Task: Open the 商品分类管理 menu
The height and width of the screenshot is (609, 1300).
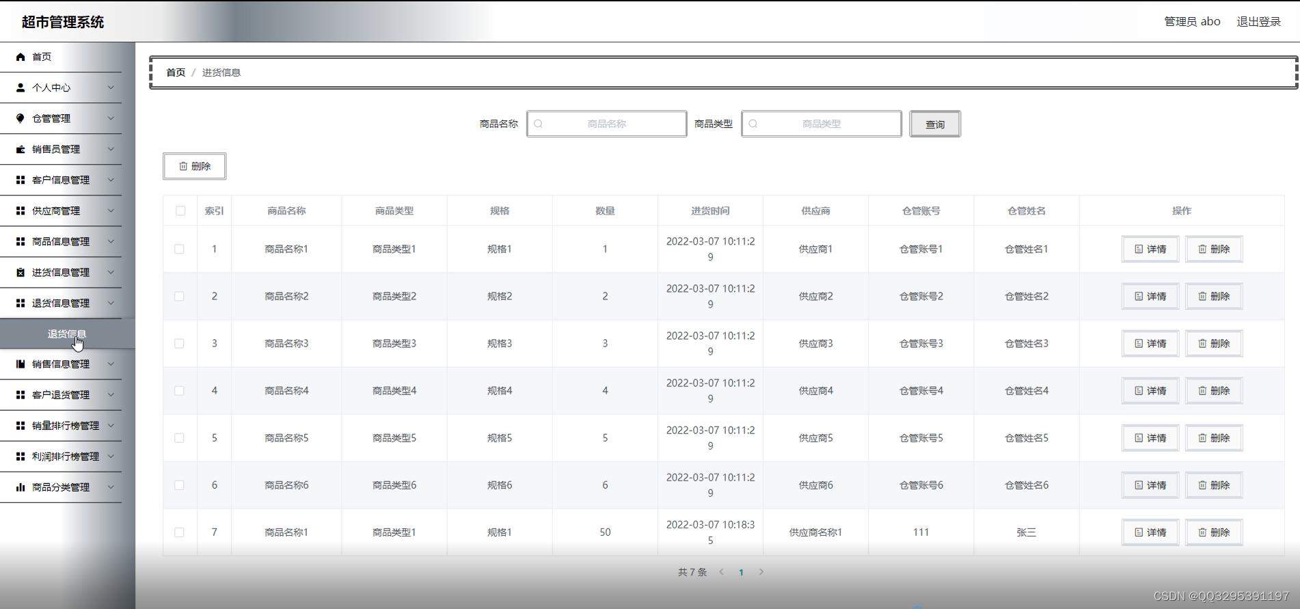Action: (61, 487)
